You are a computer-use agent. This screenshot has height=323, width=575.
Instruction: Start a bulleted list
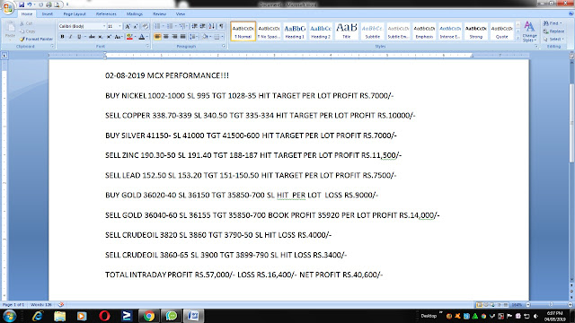click(157, 26)
